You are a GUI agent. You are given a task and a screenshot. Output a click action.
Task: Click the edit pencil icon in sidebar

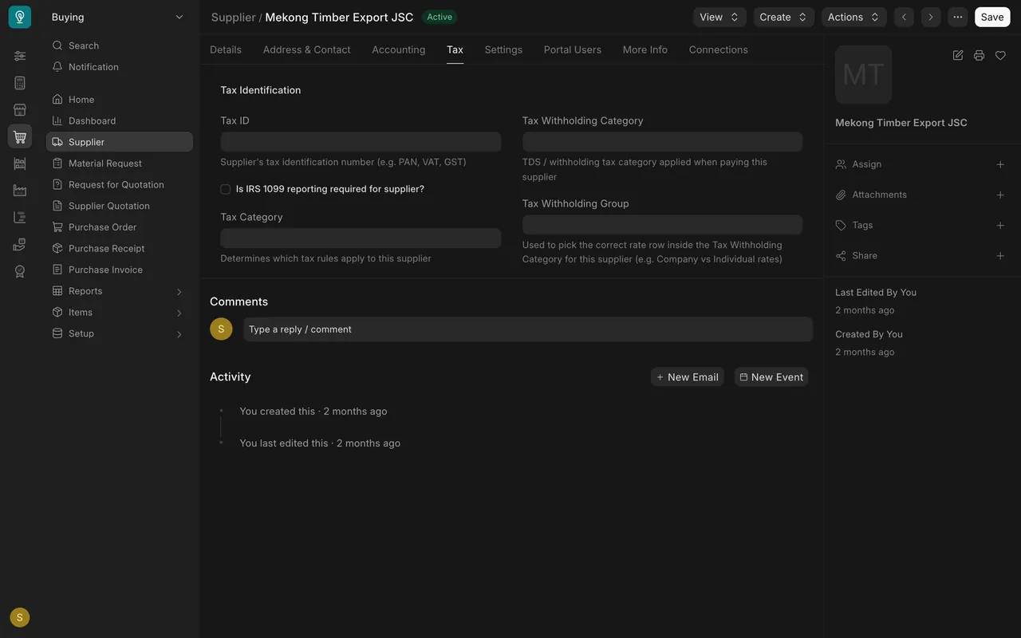[958, 55]
